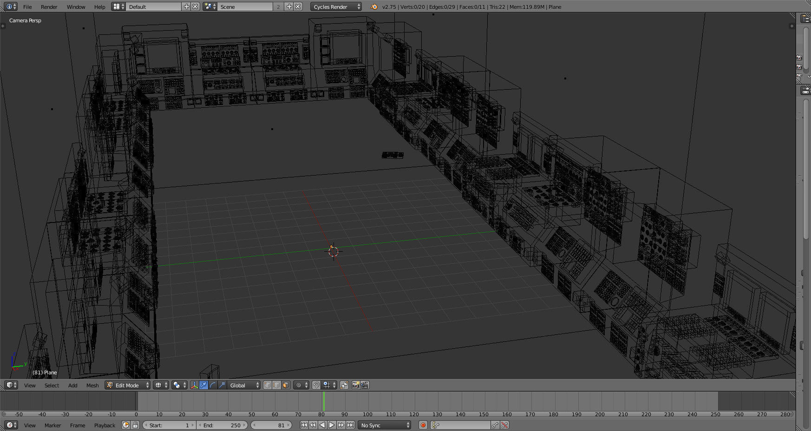The image size is (811, 431).
Task: Insert keyframes with the key icon
Action: click(496, 425)
